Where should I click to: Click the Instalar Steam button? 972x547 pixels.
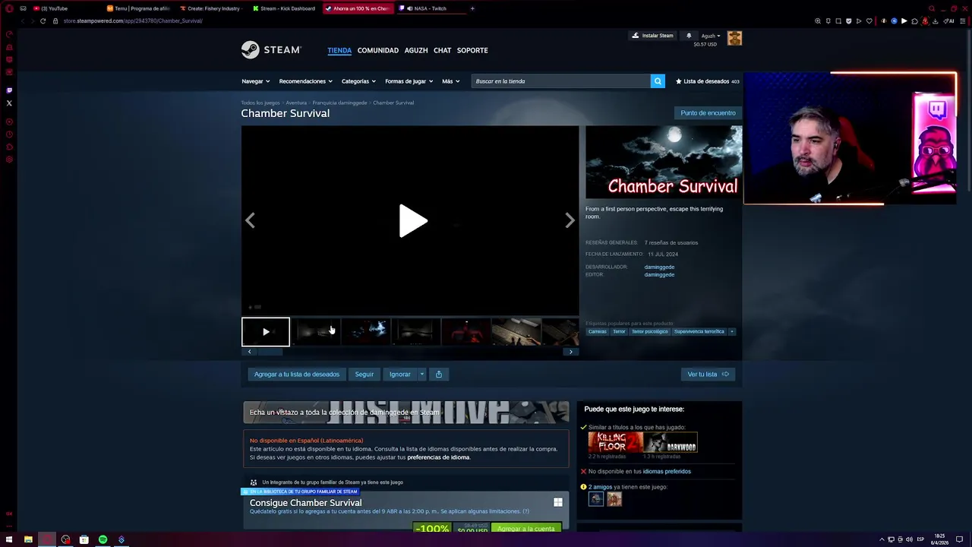point(652,36)
